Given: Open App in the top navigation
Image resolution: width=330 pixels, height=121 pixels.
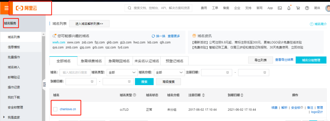Looking at the screenshot, I should (x=270, y=8).
